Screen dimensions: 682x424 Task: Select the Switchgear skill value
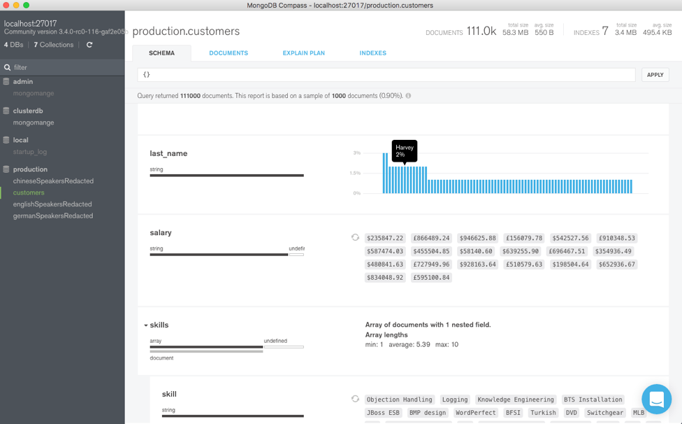coord(605,413)
